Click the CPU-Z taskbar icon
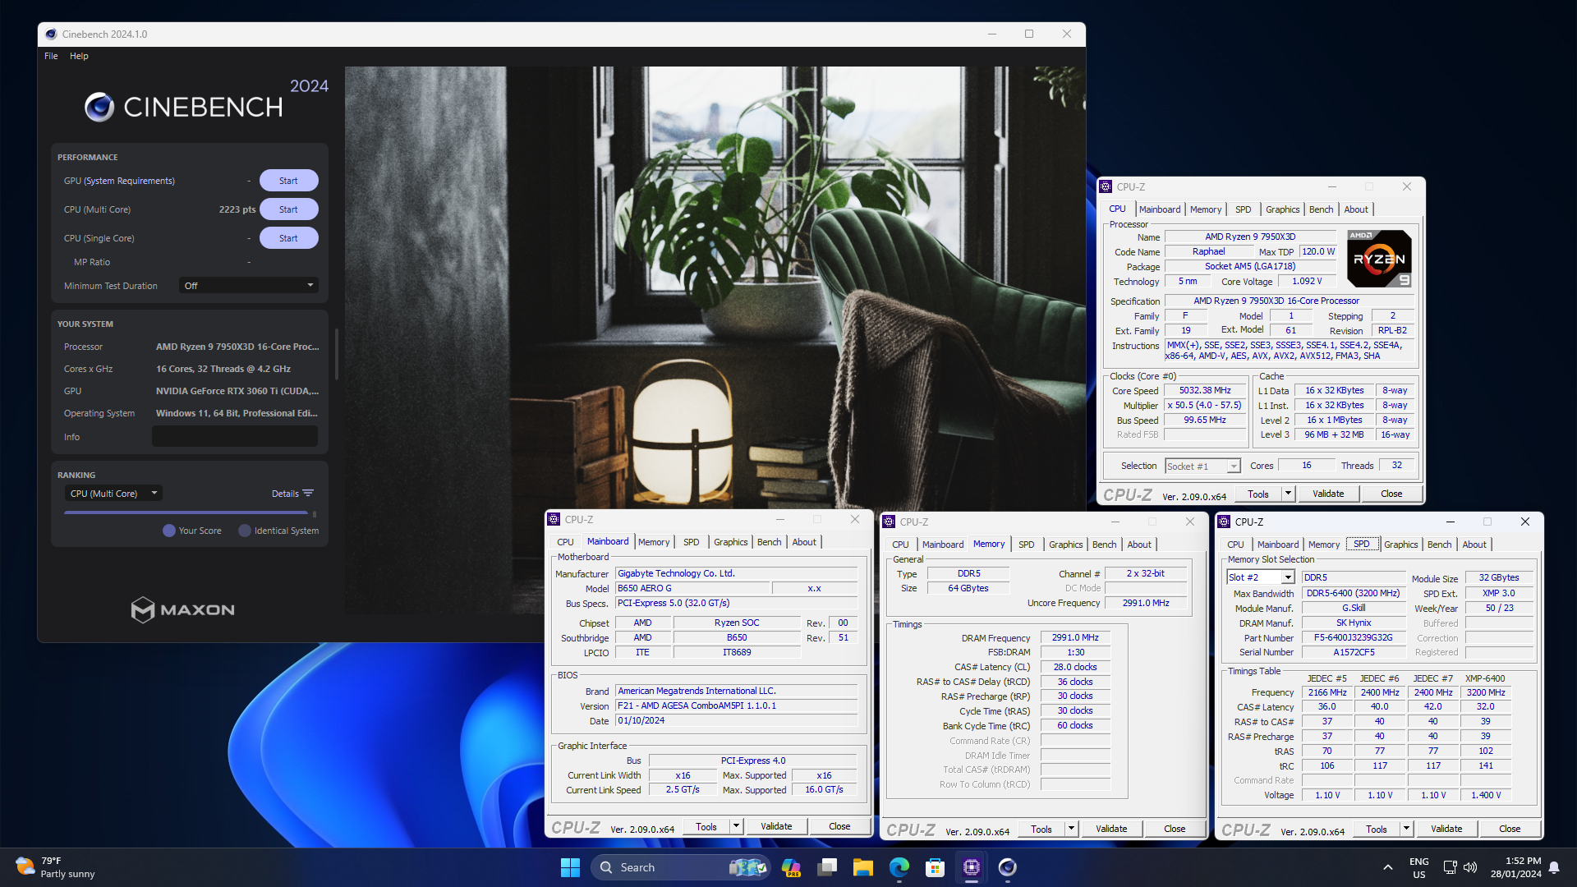The image size is (1577, 887). [x=972, y=867]
